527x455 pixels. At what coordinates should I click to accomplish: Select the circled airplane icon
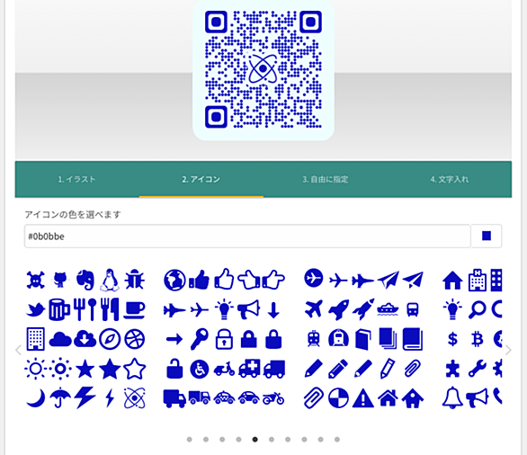314,278
